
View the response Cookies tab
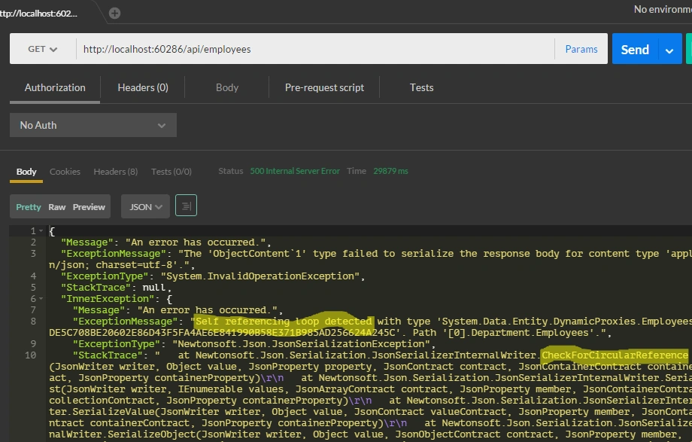click(x=65, y=172)
